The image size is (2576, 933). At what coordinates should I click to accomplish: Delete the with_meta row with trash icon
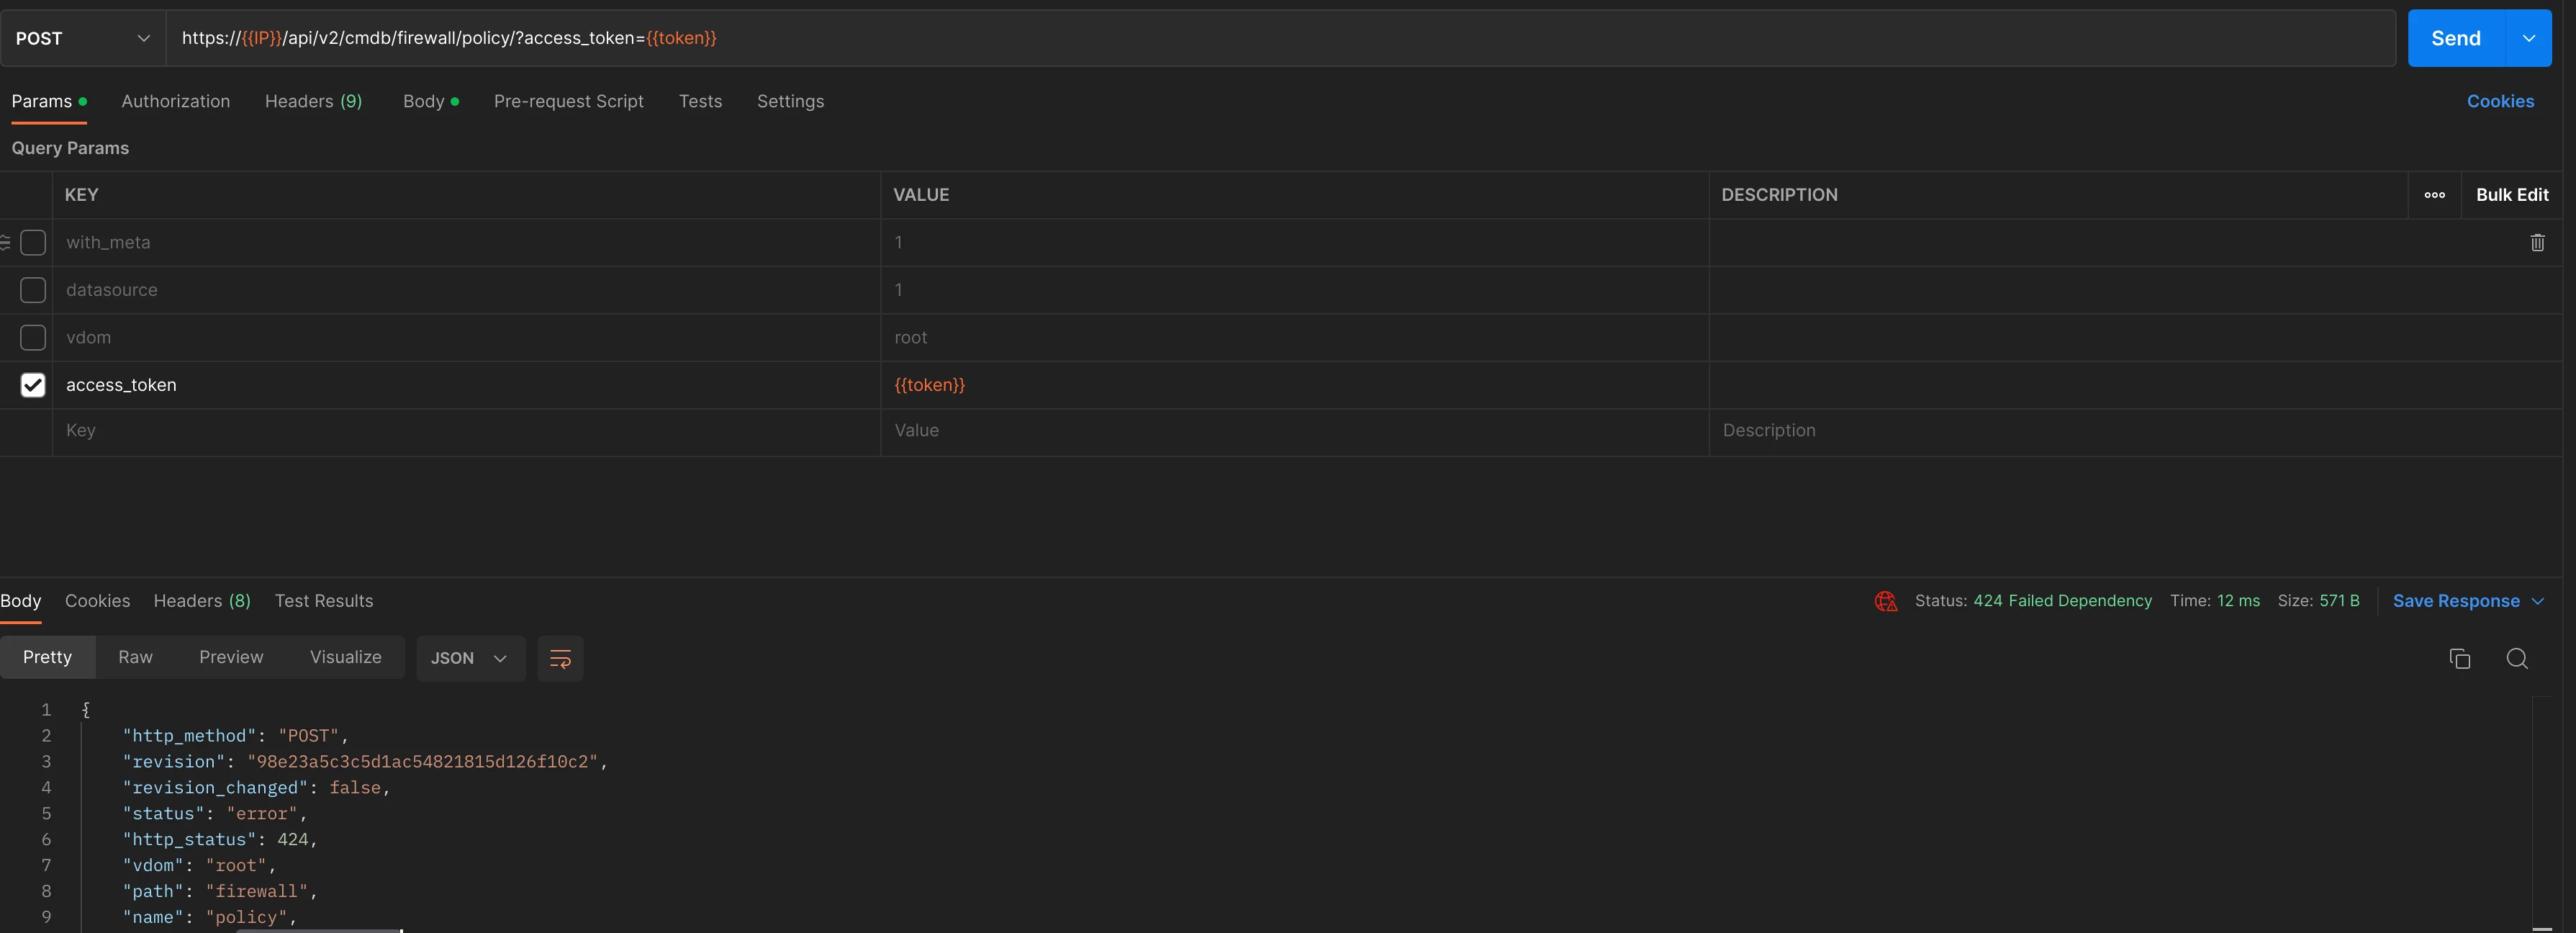click(x=2537, y=242)
